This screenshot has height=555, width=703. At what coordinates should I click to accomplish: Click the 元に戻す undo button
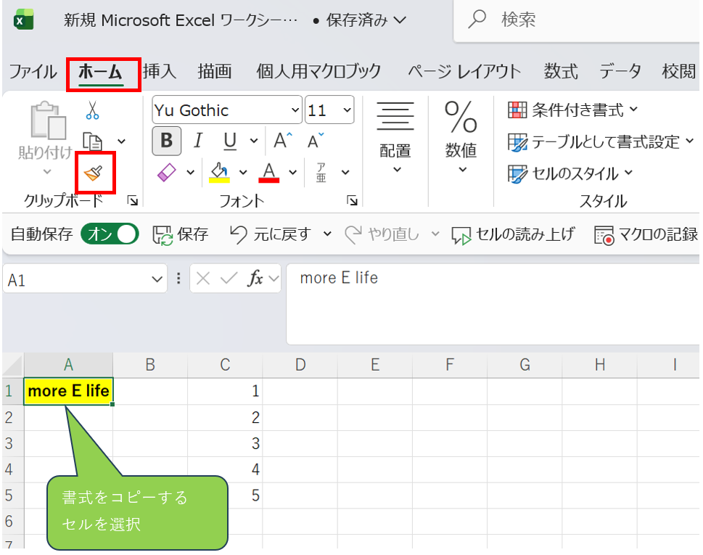click(270, 234)
